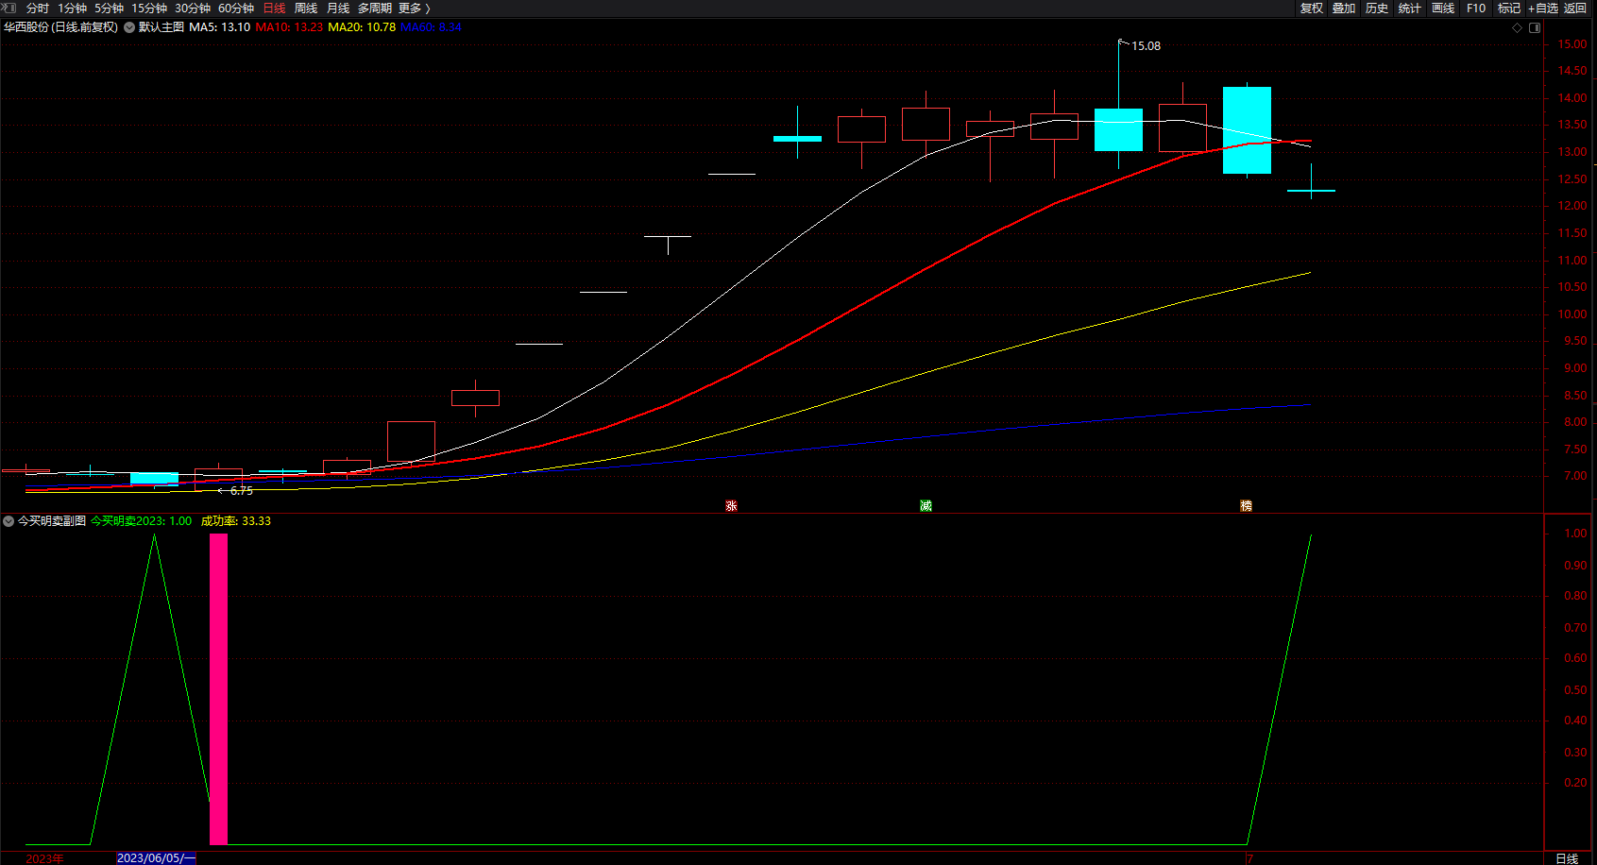
Task: Toggle the right side panel icon
Action: pos(1535,27)
